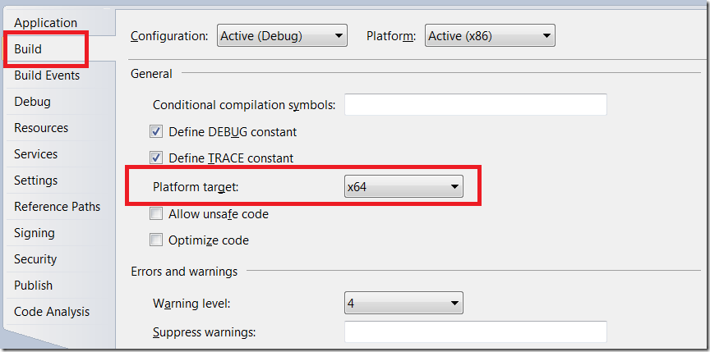This screenshot has height=352, width=710.
Task: Show the Settings tab
Action: [x=36, y=180]
